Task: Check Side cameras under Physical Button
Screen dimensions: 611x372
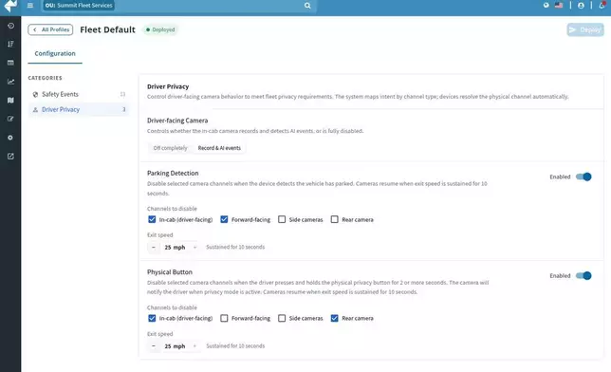Action: point(282,318)
